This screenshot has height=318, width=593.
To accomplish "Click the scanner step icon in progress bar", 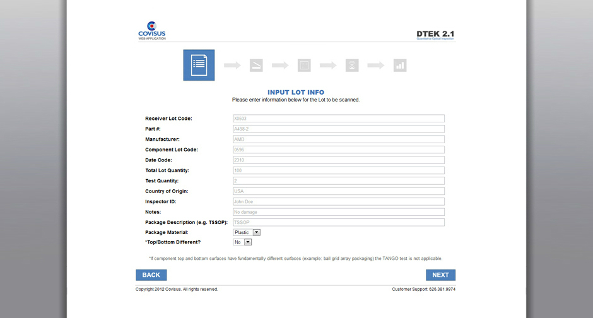I will [256, 65].
